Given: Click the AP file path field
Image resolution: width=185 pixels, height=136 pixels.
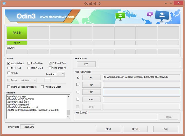Looking at the screenshot, I should tap(142, 85).
